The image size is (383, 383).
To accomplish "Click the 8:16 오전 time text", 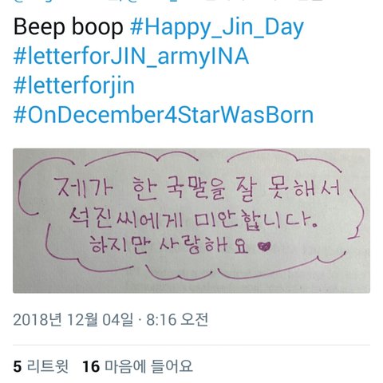I will pos(177,319).
